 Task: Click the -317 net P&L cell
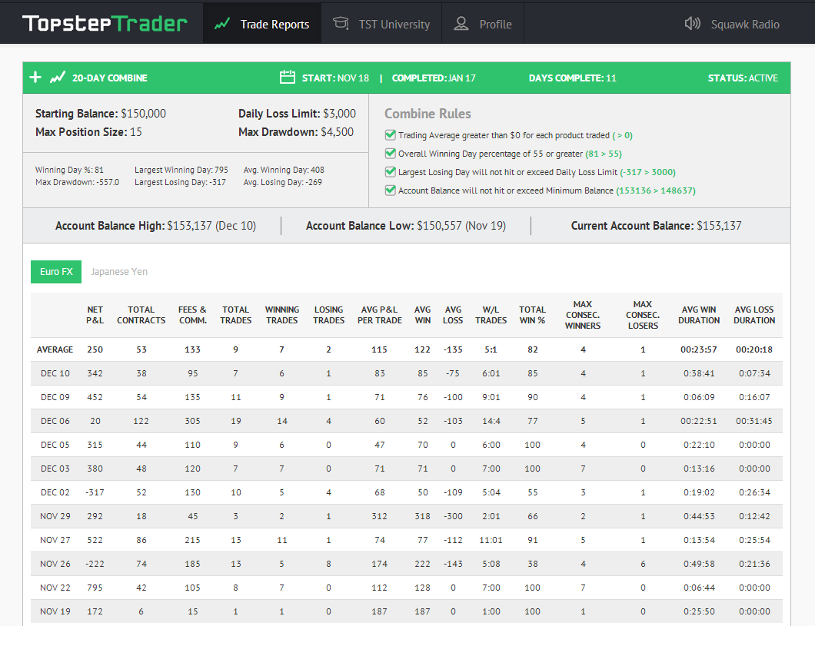[95, 492]
